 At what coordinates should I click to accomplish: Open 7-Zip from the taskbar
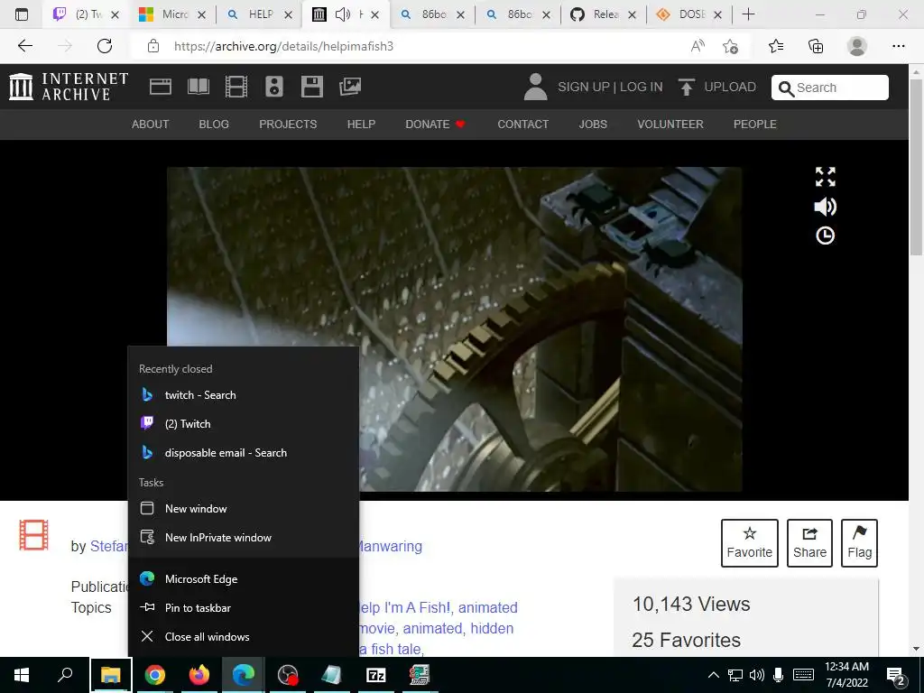(x=376, y=675)
